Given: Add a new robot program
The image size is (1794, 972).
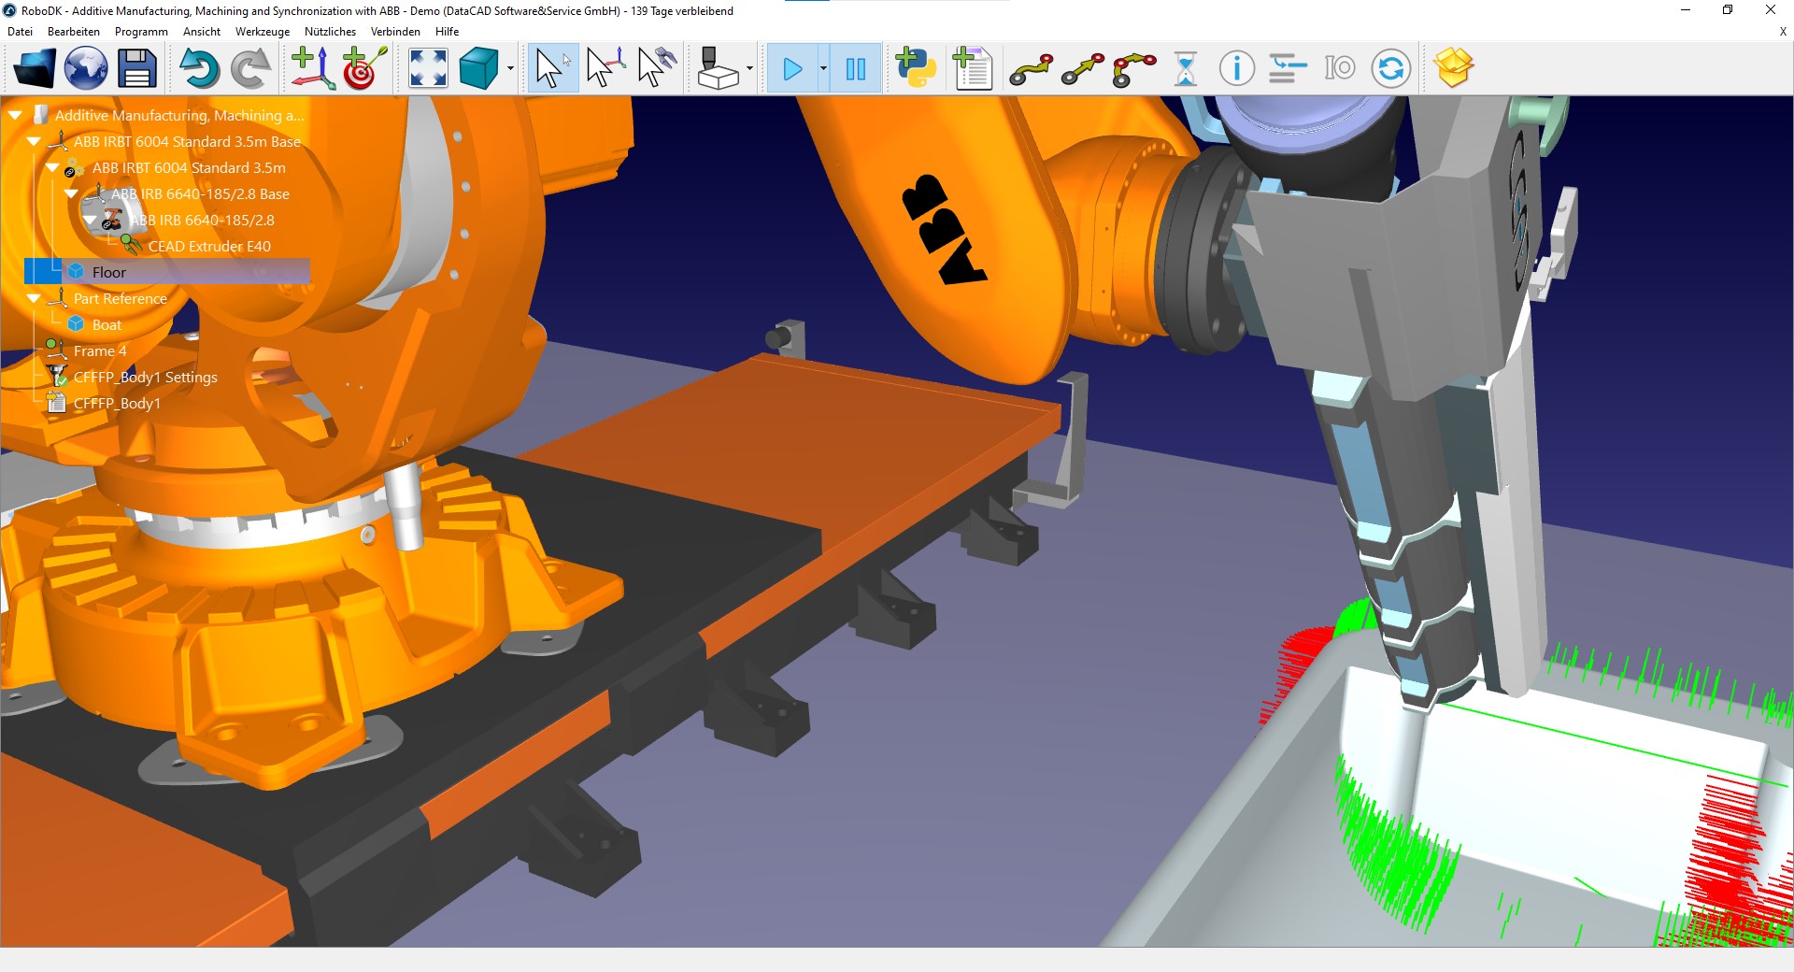Looking at the screenshot, I should pos(972,68).
